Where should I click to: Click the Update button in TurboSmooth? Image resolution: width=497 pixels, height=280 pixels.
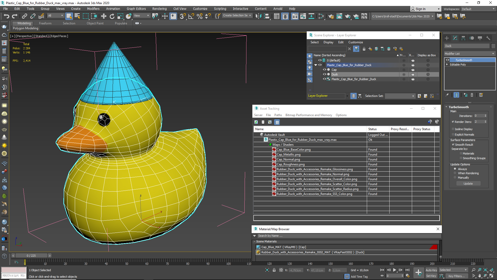[x=468, y=184]
